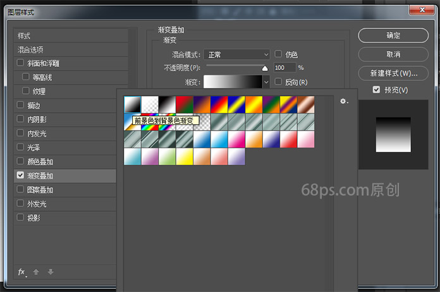Pick the foreground-to-transparent checkered gradient preset
Viewport: 440px width, 292px height.
pyautogui.click(x=150, y=103)
